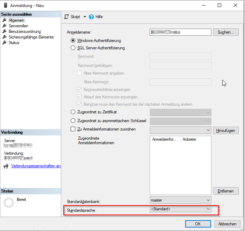Click the Suchen... button
The height and width of the screenshot is (231, 245).
click(225, 32)
